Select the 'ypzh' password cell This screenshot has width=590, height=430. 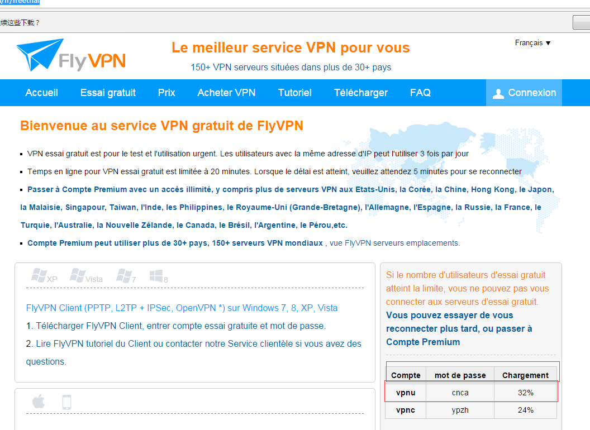pyautogui.click(x=460, y=410)
